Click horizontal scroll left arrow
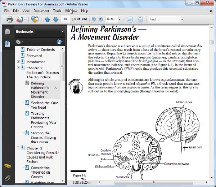 point(99,182)
